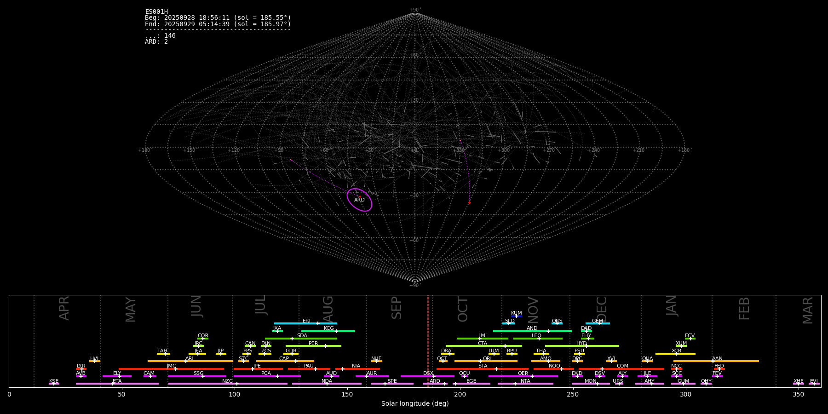Click the 200 tick on the solar longitude axis

click(x=460, y=394)
